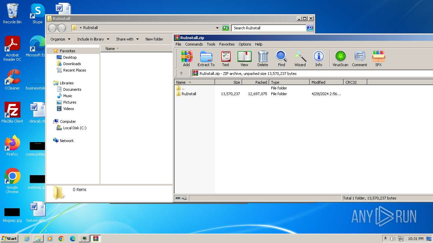Open the Organize dropdown in Explorer

coord(60,39)
